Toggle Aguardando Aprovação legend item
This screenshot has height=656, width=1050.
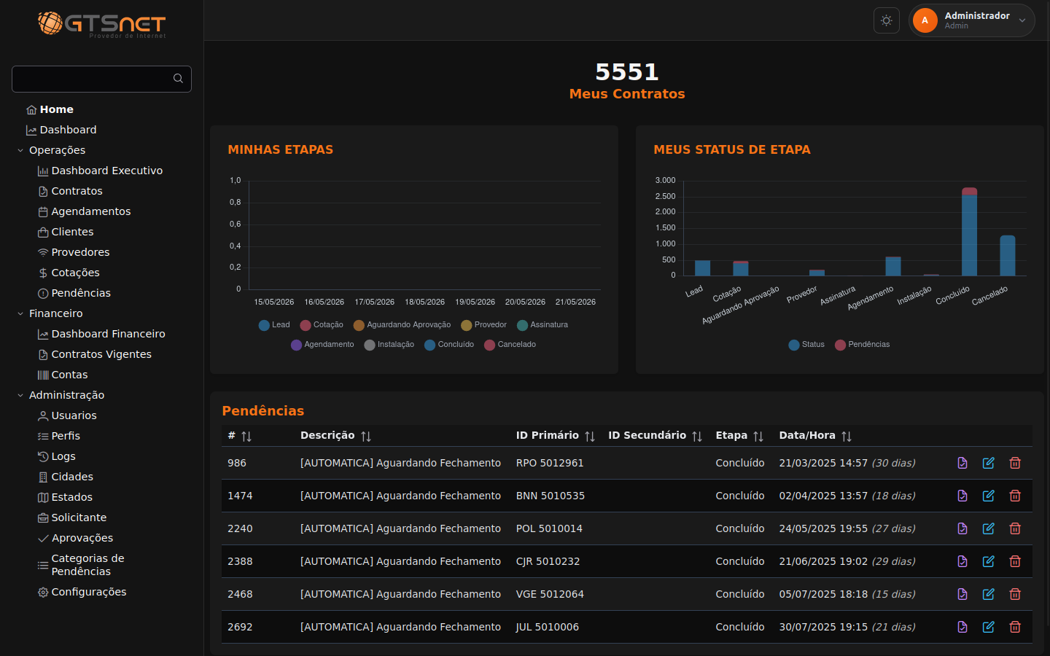click(402, 325)
